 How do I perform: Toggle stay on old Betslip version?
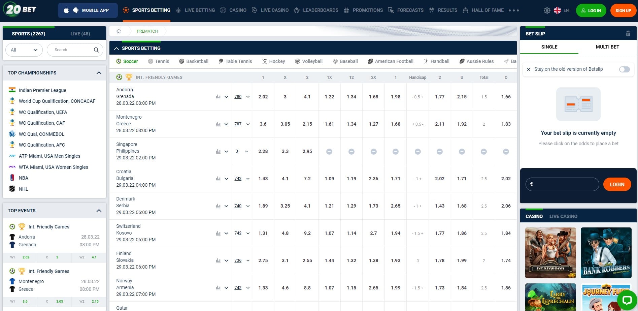click(624, 69)
